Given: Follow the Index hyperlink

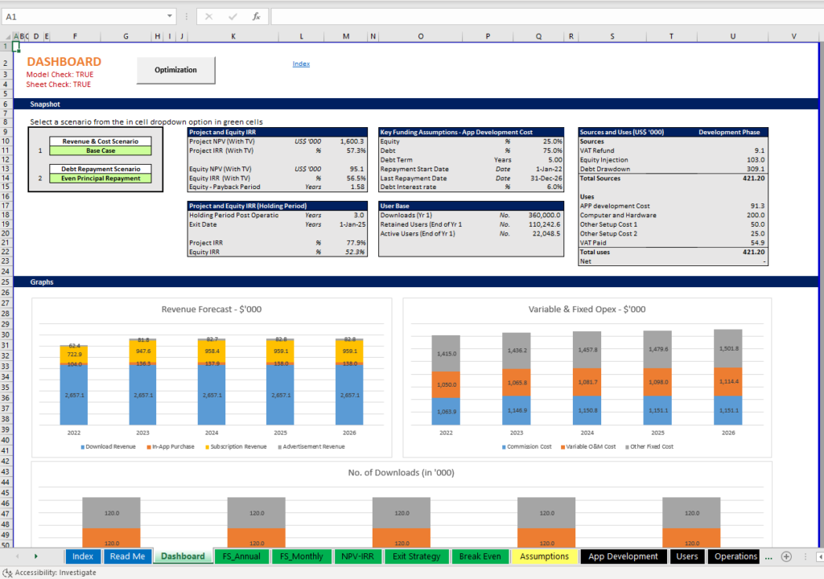Looking at the screenshot, I should coord(301,64).
